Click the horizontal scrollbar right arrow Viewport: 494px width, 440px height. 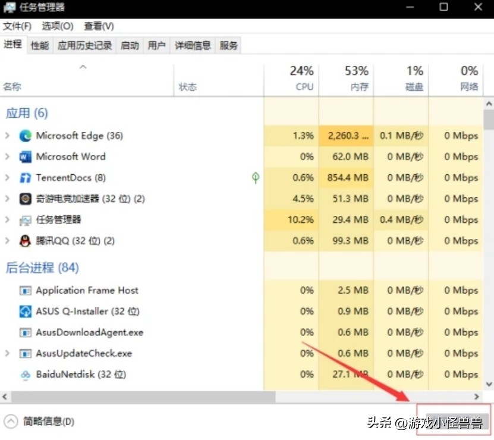(x=477, y=396)
